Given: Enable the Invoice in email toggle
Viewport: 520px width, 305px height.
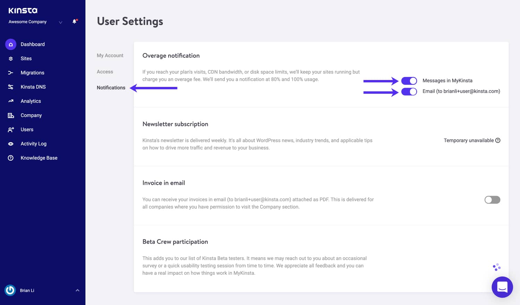Looking at the screenshot, I should click(492, 200).
